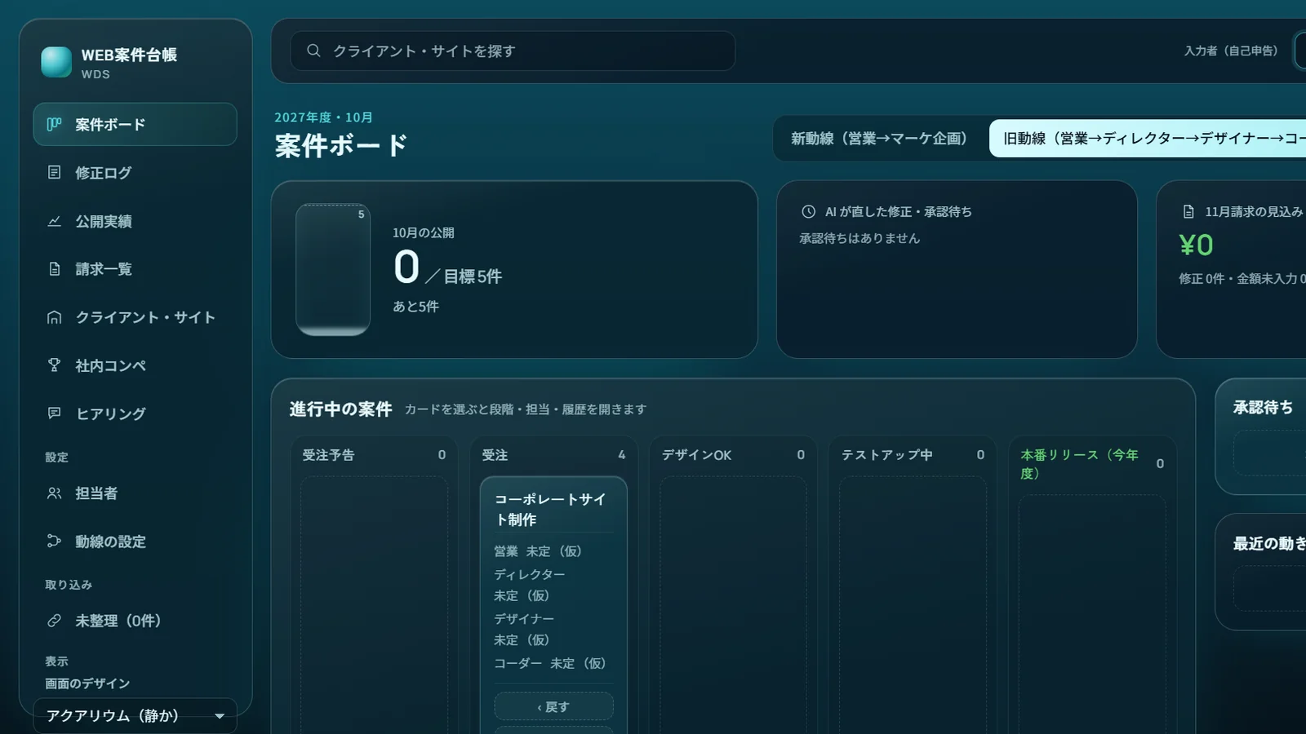Screen dimensions: 1306x734
Task: Click the 動線の設定 flow icon
Action: [x=54, y=541]
